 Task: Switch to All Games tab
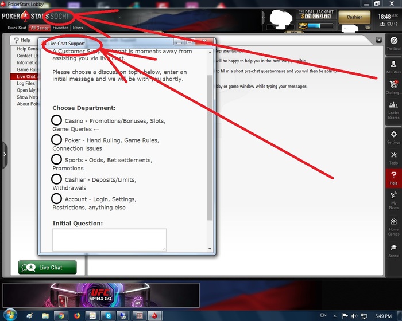(40, 28)
